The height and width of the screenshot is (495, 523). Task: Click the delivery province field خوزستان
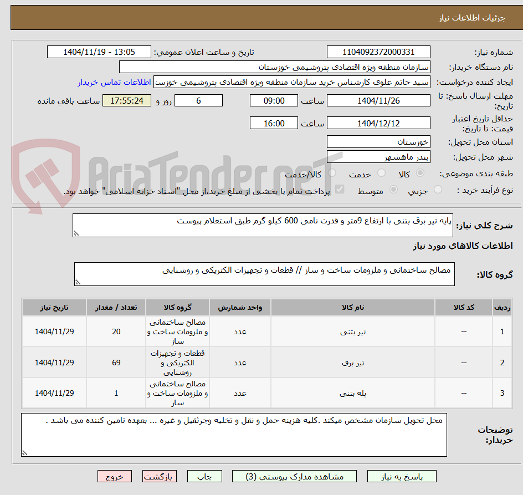point(378,142)
